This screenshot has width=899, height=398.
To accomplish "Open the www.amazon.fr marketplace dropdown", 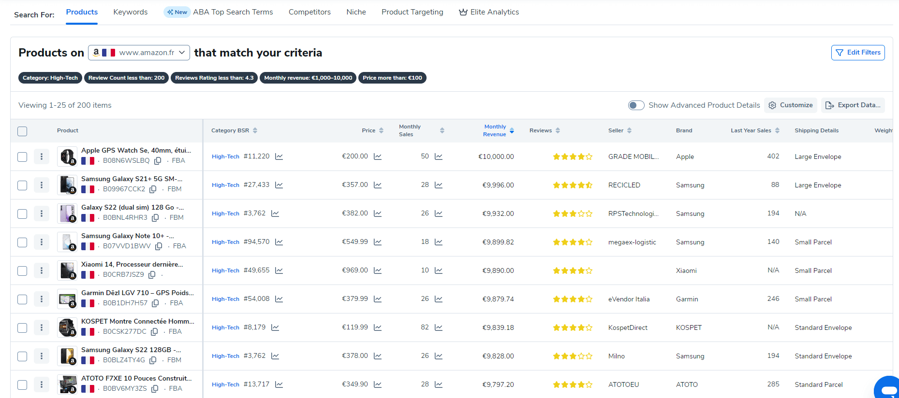I will (139, 53).
